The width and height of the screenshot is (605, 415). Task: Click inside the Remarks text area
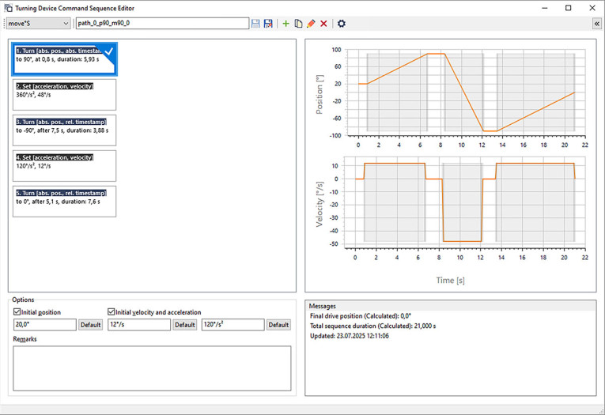[152, 368]
